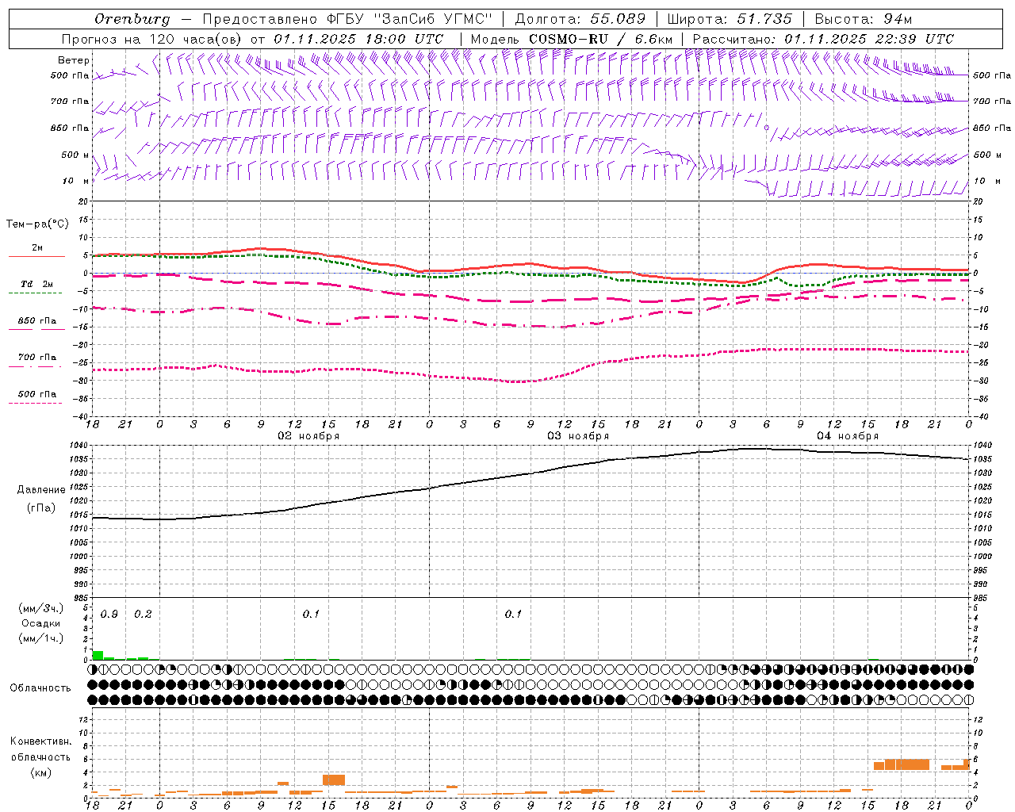Click the 'Высота: 94м' elevation text
This screenshot has height=812, width=1015.
(x=864, y=19)
